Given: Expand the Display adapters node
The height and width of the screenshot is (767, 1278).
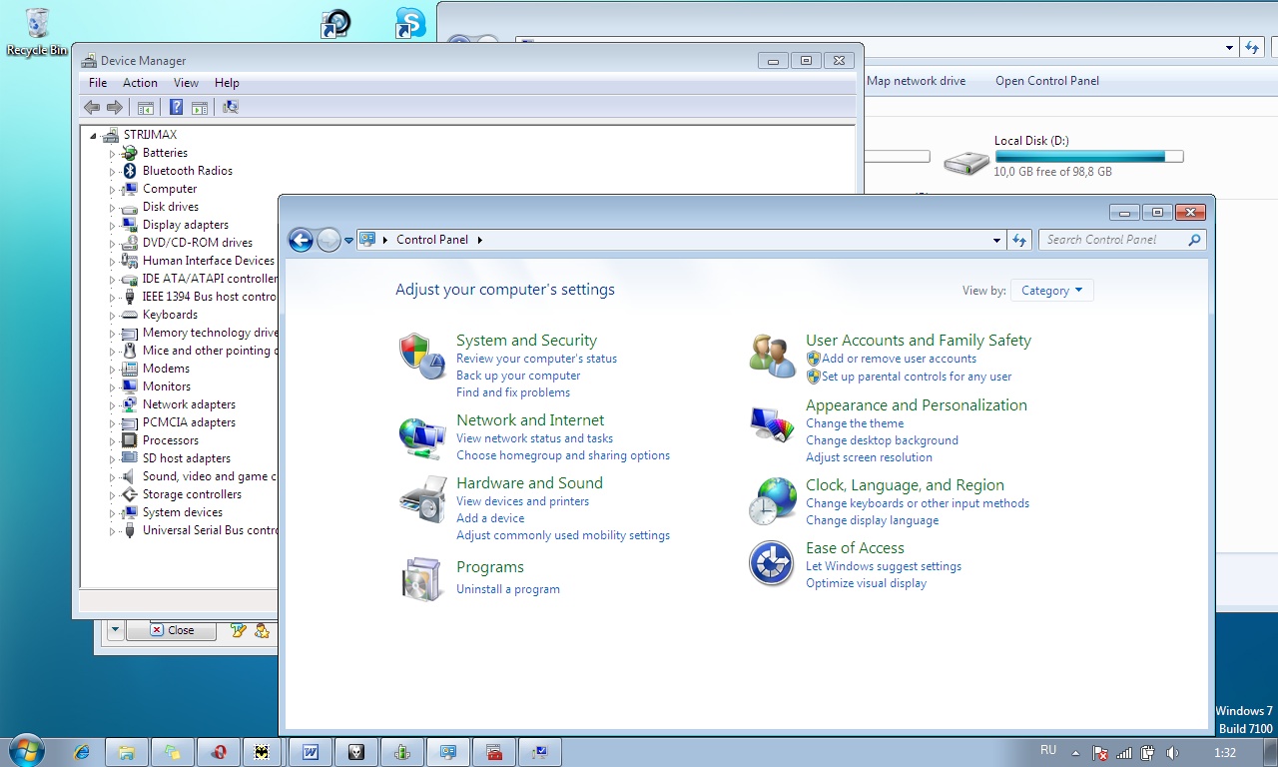Looking at the screenshot, I should pyautogui.click(x=113, y=226).
